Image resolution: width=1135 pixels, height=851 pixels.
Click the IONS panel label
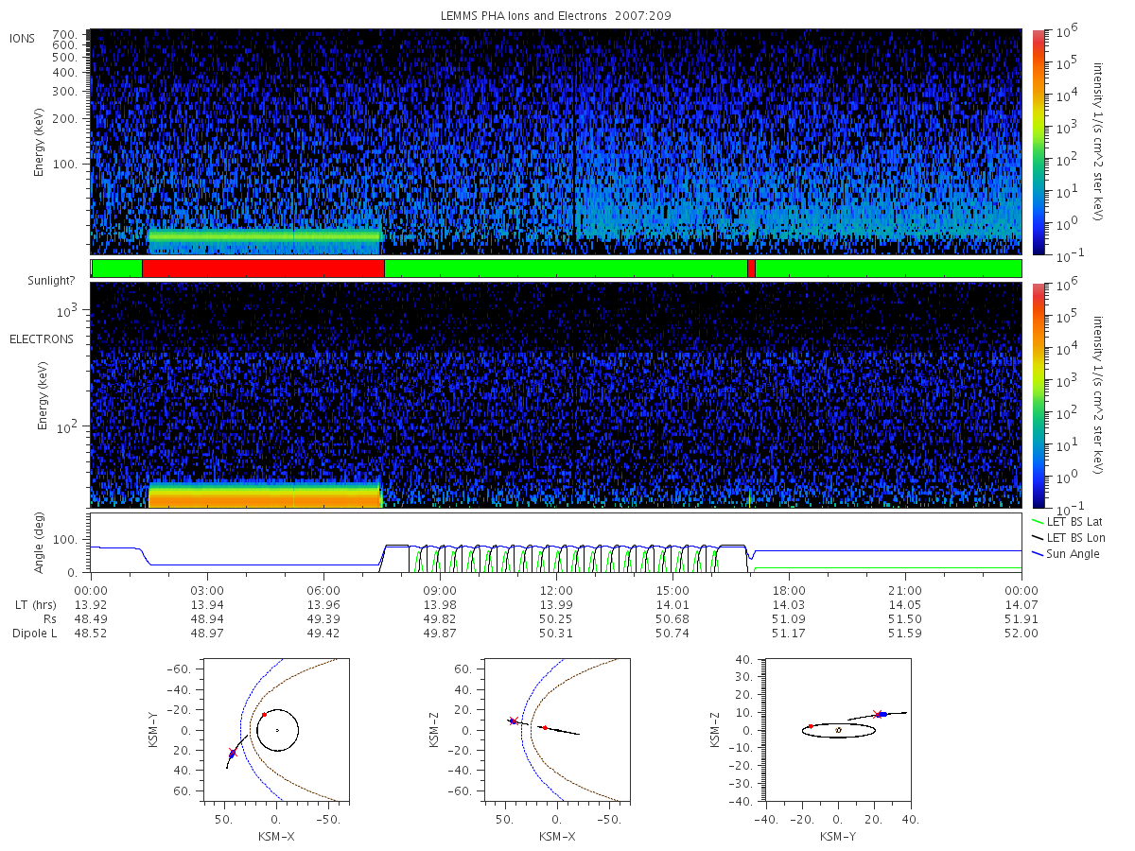(x=24, y=38)
